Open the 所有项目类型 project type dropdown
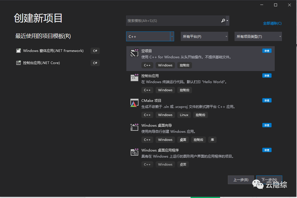 click(x=258, y=36)
